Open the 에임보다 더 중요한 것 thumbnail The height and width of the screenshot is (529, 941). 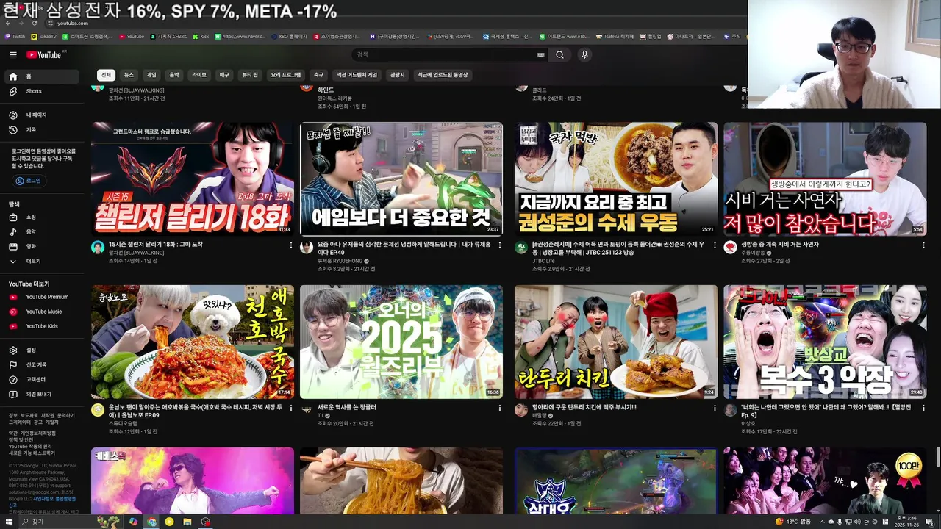coord(401,179)
